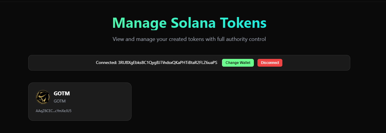This screenshot has height=133, width=386.
Task: Click the GOTM token logo icon
Action: [x=43, y=97]
